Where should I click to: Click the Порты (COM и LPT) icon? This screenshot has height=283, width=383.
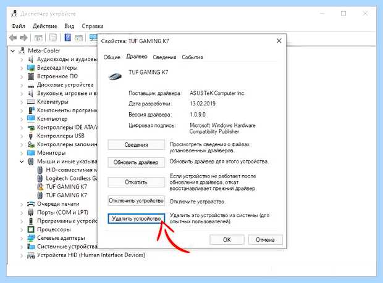(x=31, y=212)
